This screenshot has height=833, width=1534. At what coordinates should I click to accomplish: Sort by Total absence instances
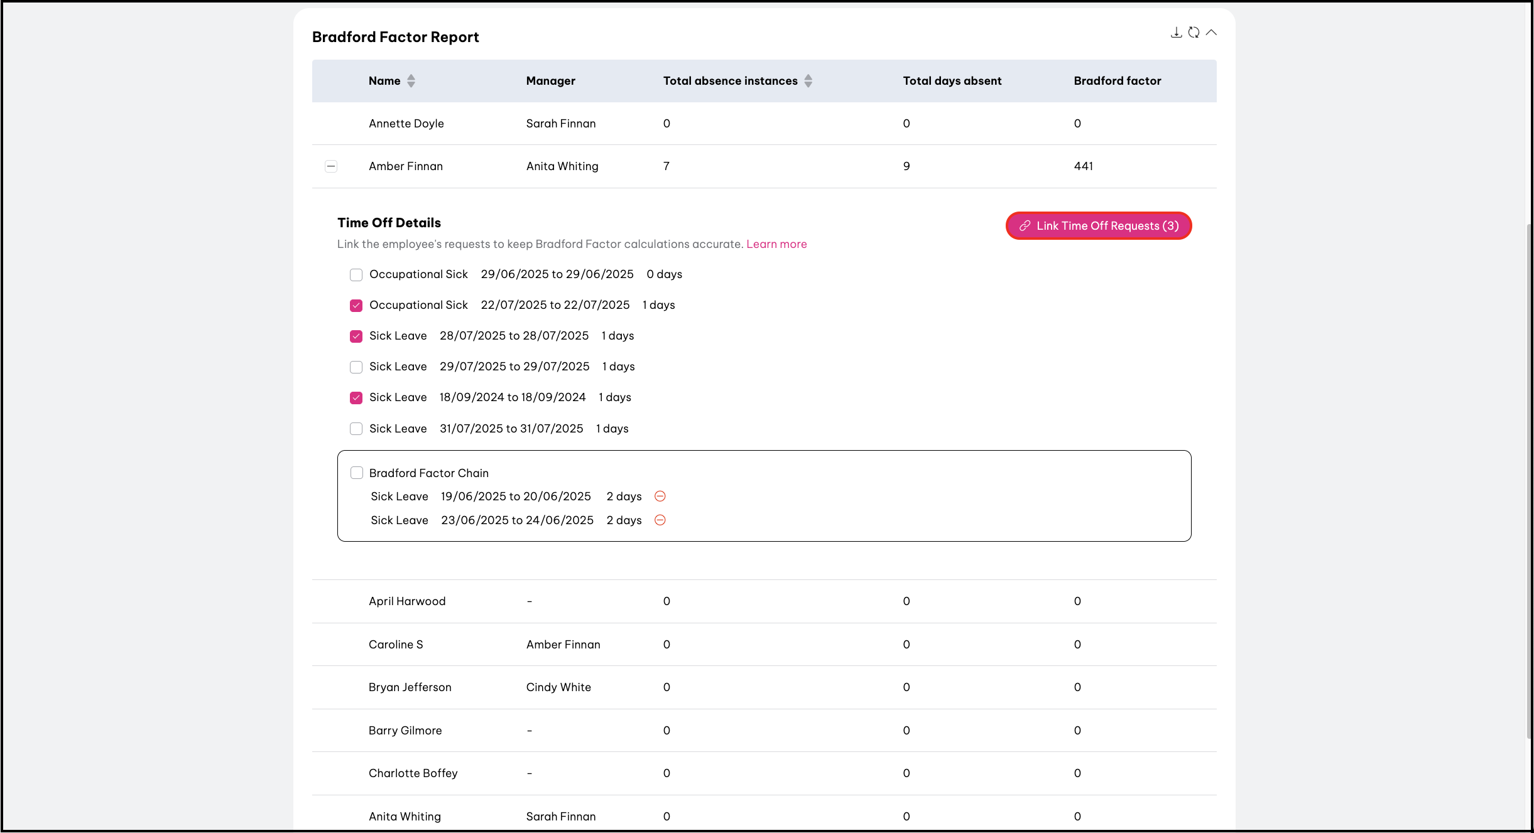(x=808, y=81)
